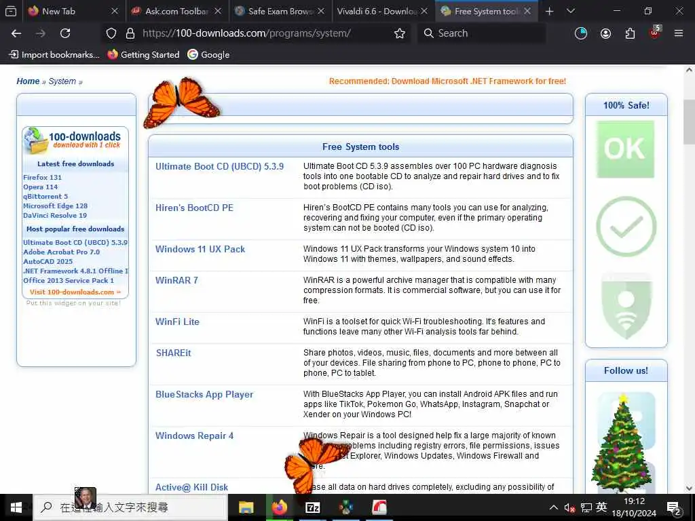Click the taskbar search box

[131, 507]
